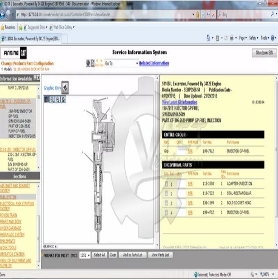Click the View Parts List button
This screenshot has height=280, width=278.
[x=160, y=255]
